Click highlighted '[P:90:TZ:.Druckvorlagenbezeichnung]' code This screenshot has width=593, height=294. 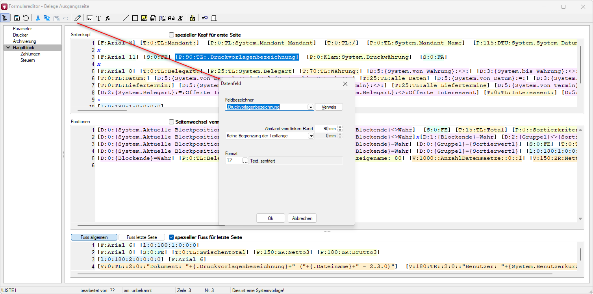237,57
